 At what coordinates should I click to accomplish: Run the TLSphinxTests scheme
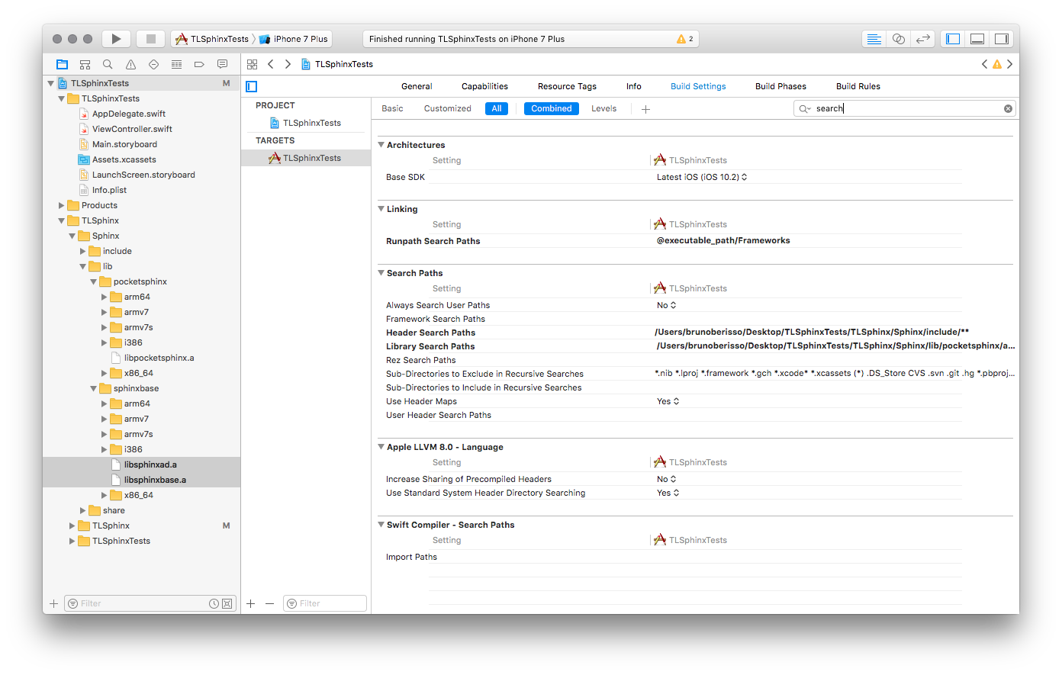pos(116,38)
